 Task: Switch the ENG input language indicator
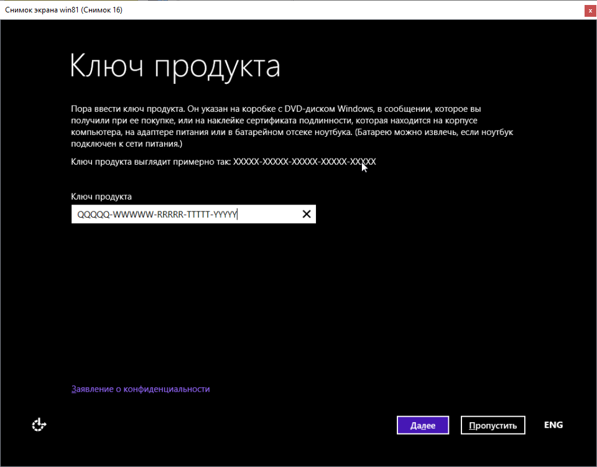click(553, 425)
